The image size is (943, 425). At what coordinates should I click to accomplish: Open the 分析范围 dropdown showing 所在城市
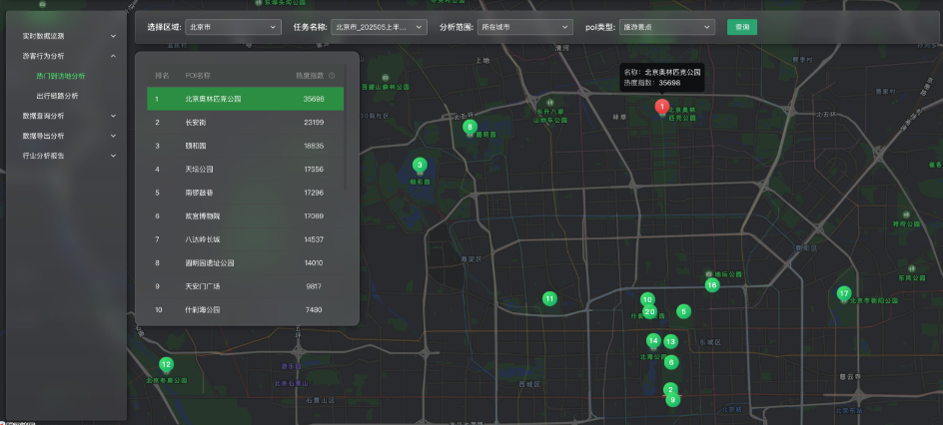524,27
